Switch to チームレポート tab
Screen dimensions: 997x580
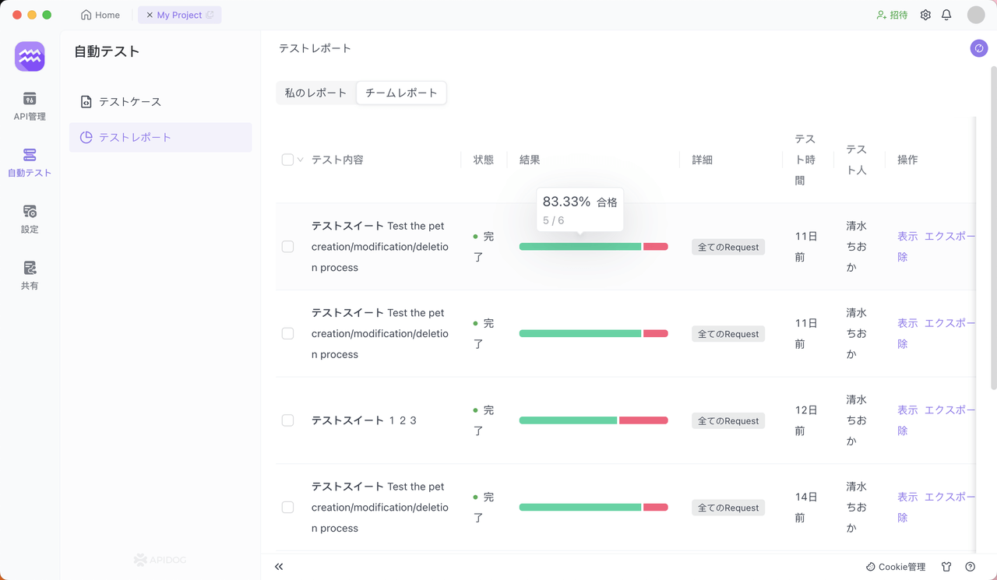(x=401, y=93)
